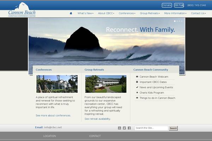Open News and Upcoming Events link
Viewport: 212px width, 141px height.
(x=156, y=87)
